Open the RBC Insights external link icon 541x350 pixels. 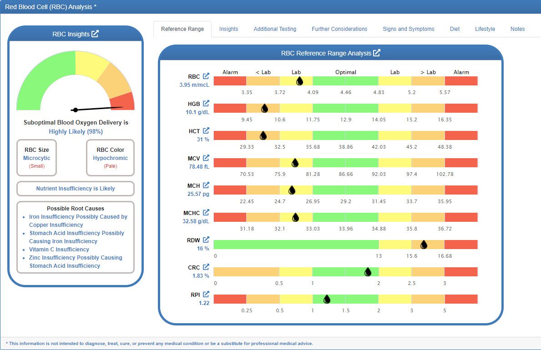(x=96, y=34)
